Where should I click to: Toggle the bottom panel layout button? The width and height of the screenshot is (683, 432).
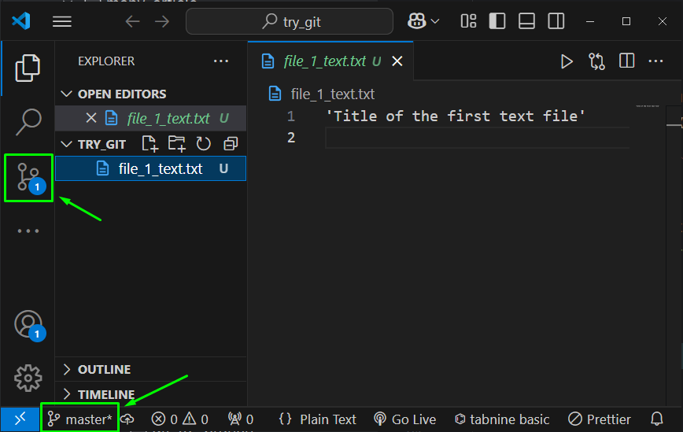[x=526, y=21]
